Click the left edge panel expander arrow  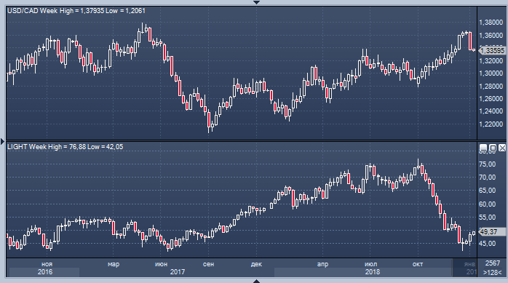[x=2, y=141]
